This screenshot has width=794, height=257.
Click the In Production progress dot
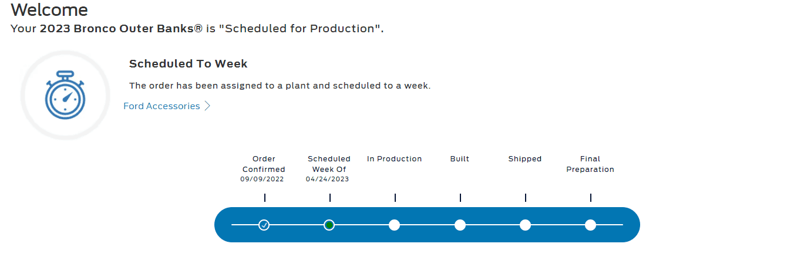tap(395, 225)
